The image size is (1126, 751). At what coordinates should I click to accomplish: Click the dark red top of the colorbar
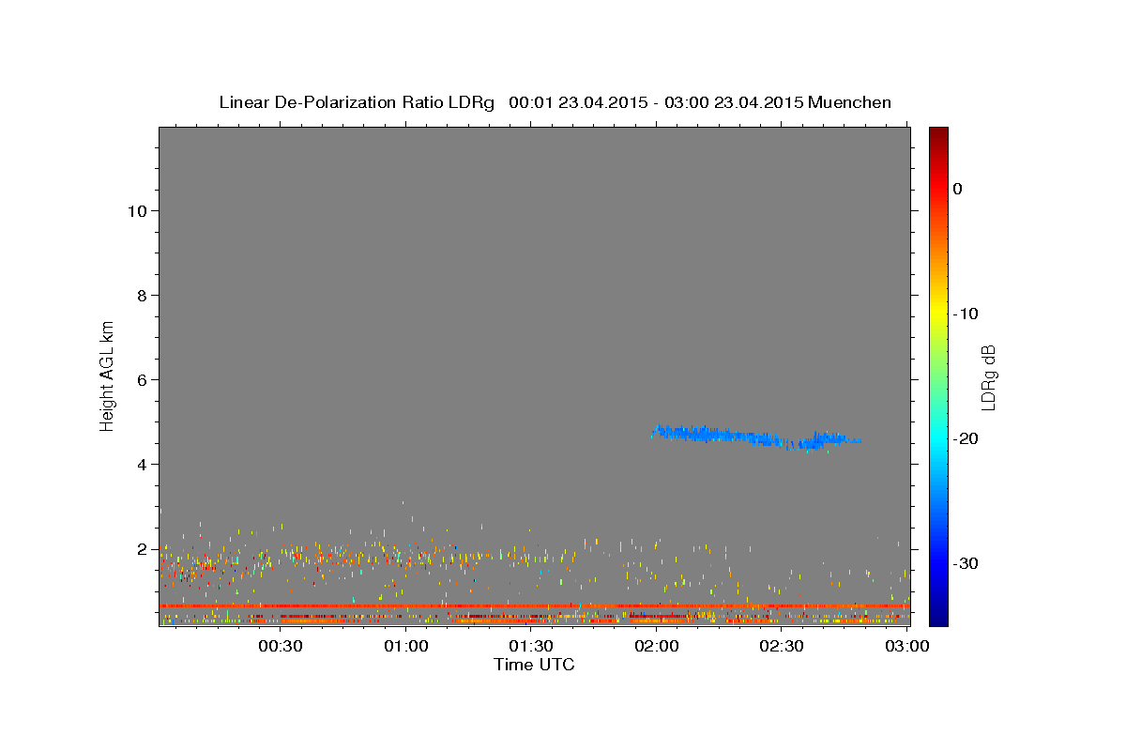tap(938, 136)
